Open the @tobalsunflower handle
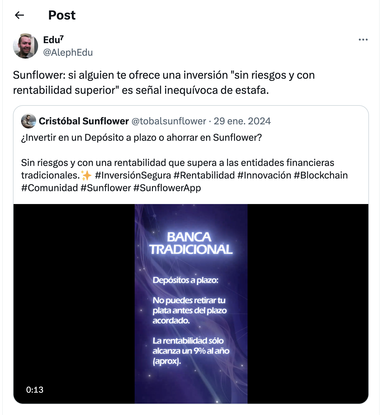 (169, 121)
